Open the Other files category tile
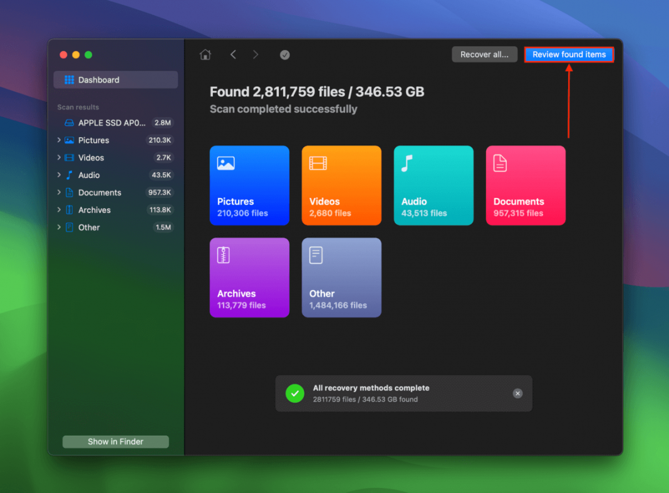This screenshot has height=493, width=669. pyautogui.click(x=341, y=278)
